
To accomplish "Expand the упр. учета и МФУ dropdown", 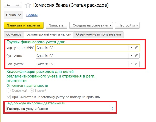I will click(131, 48).
